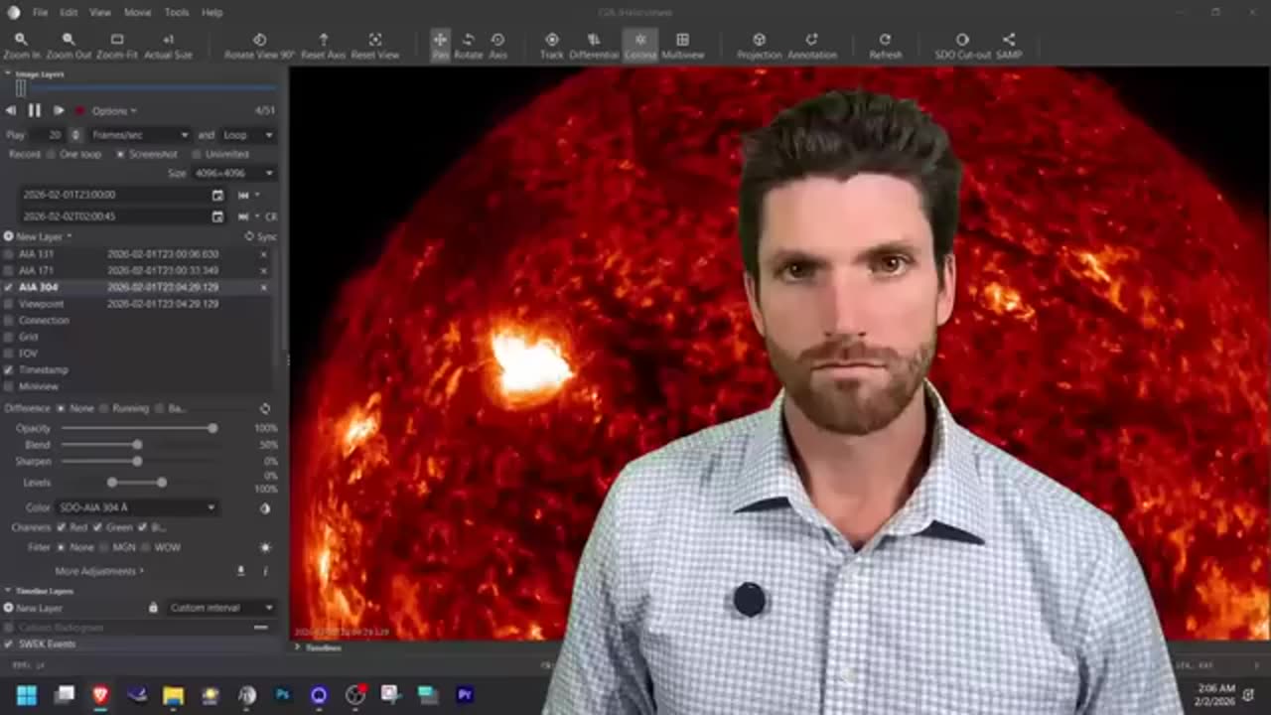Enable the Miniview layer checkbox
The height and width of the screenshot is (715, 1271).
[x=9, y=386]
